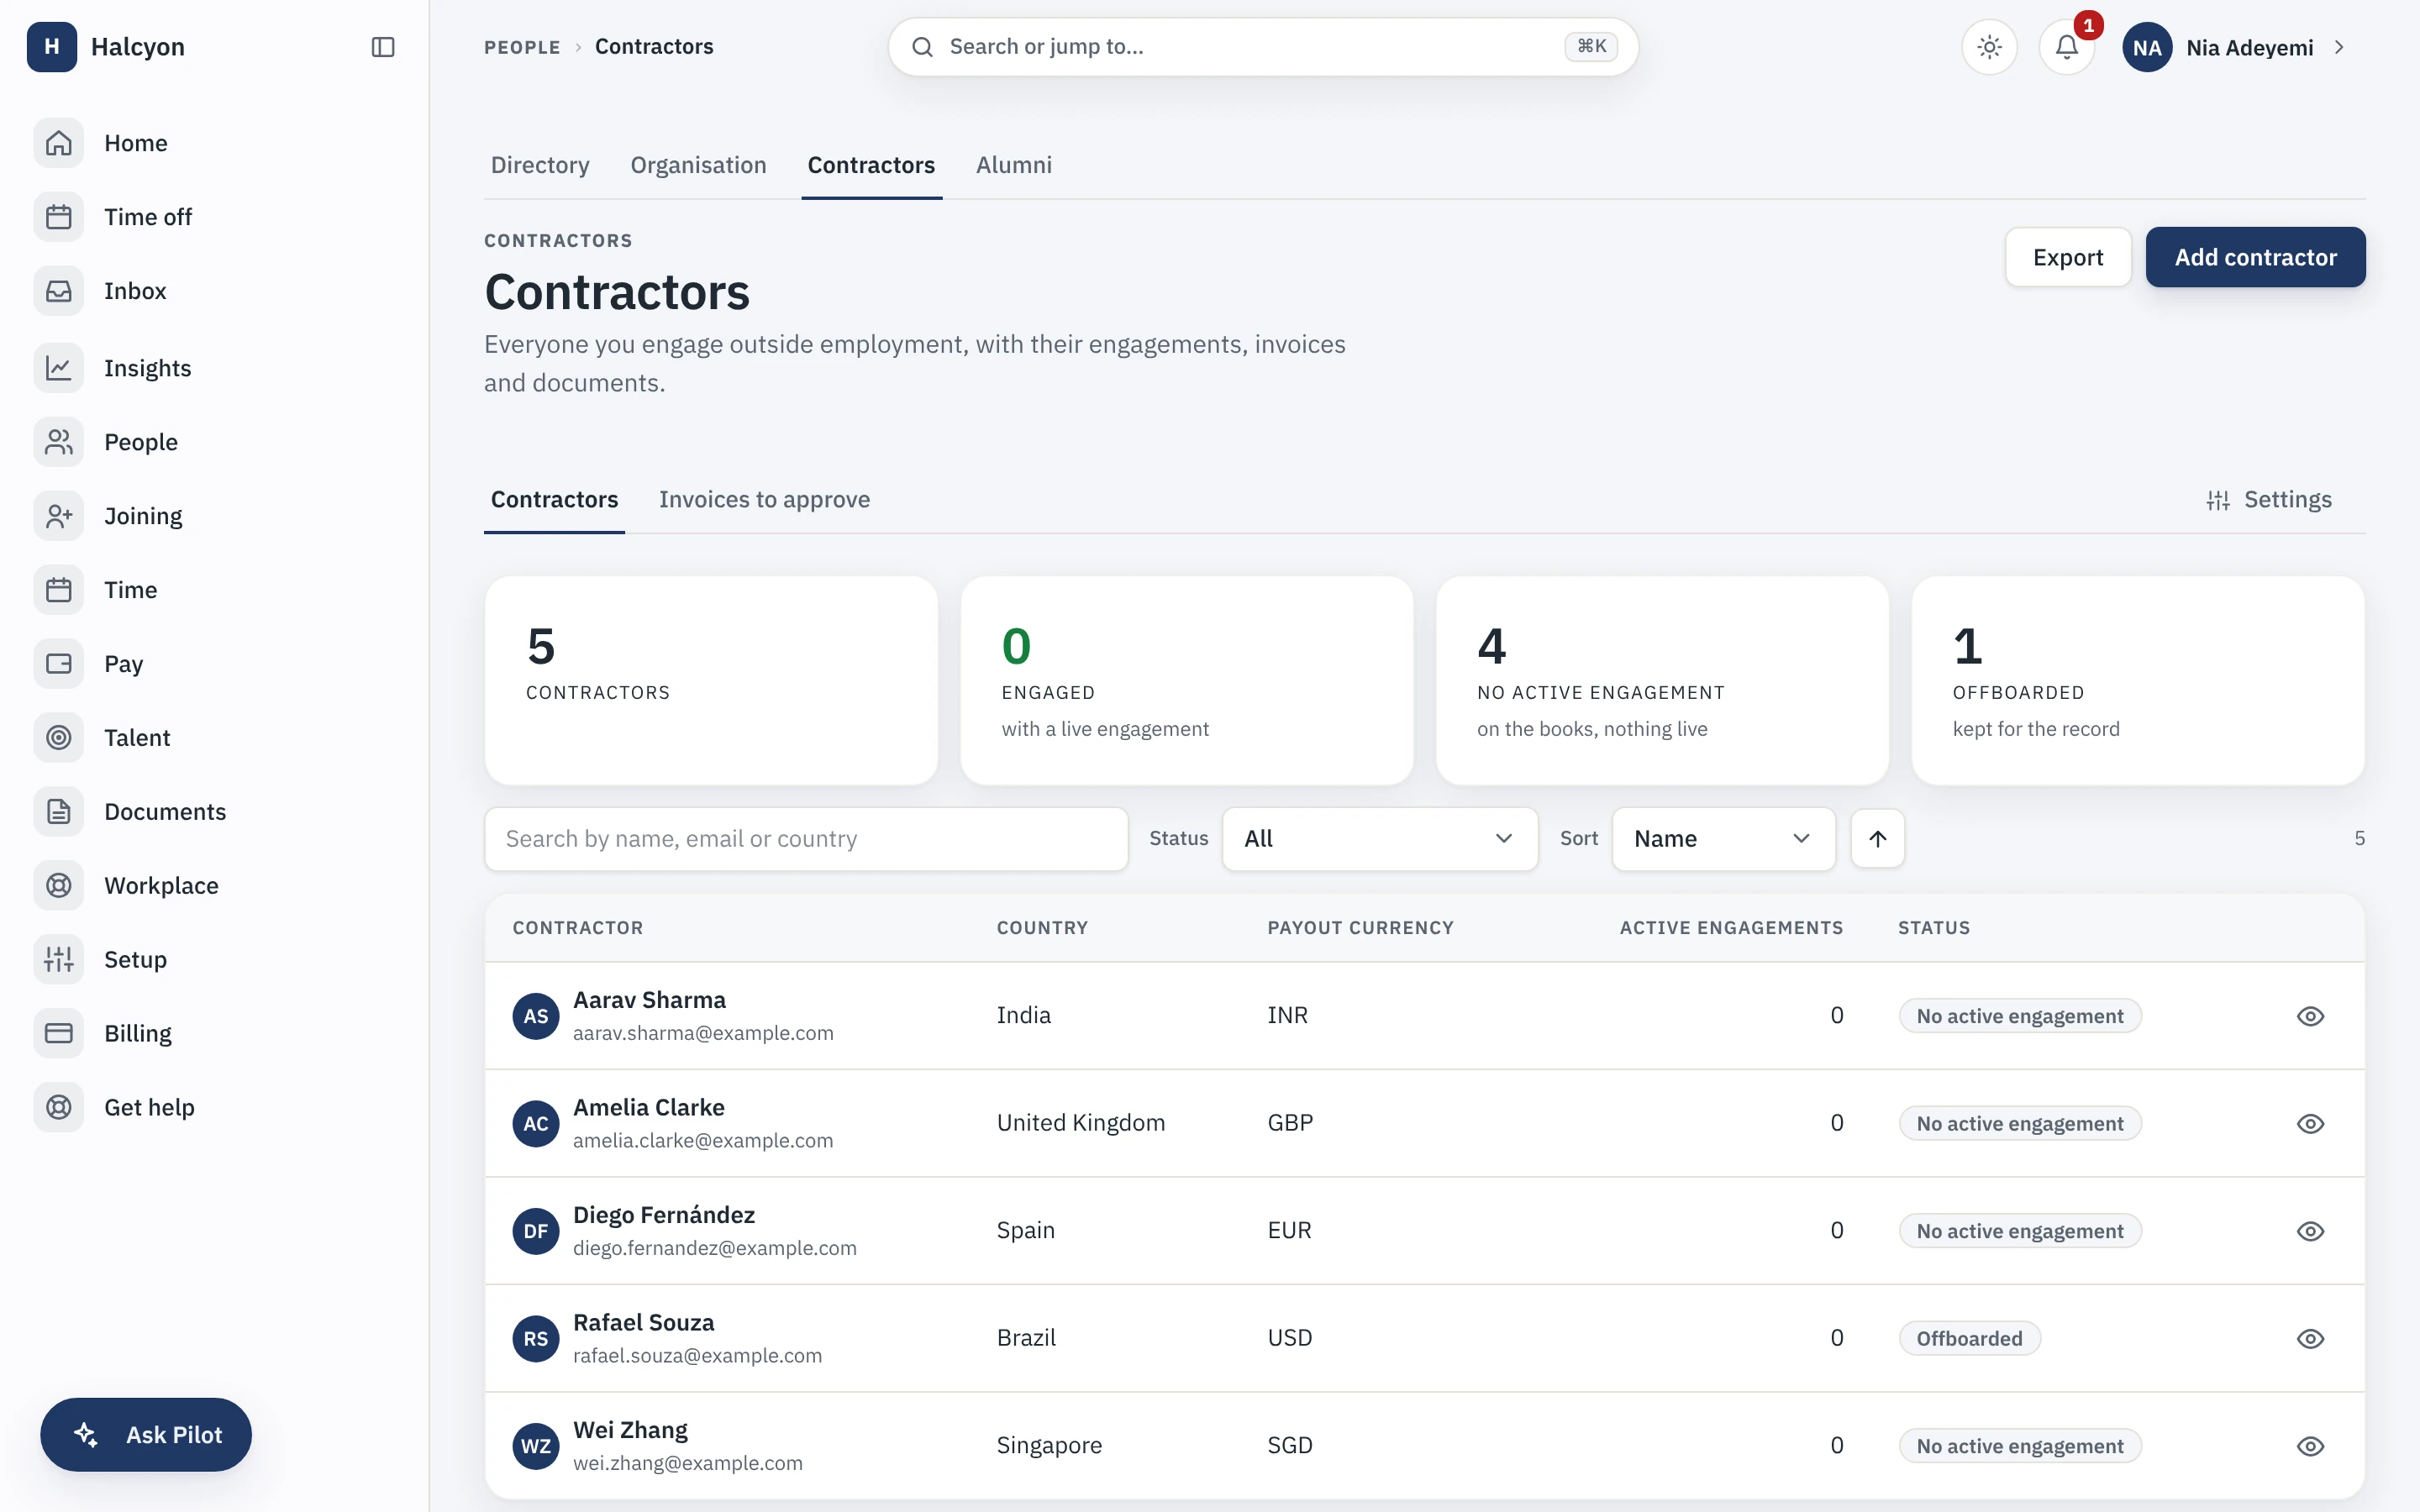View Wei Zhang via eye icon
Screen dimensions: 2420x1512
(2310, 1446)
